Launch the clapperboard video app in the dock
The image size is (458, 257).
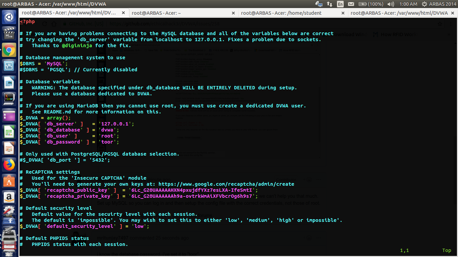(9, 33)
